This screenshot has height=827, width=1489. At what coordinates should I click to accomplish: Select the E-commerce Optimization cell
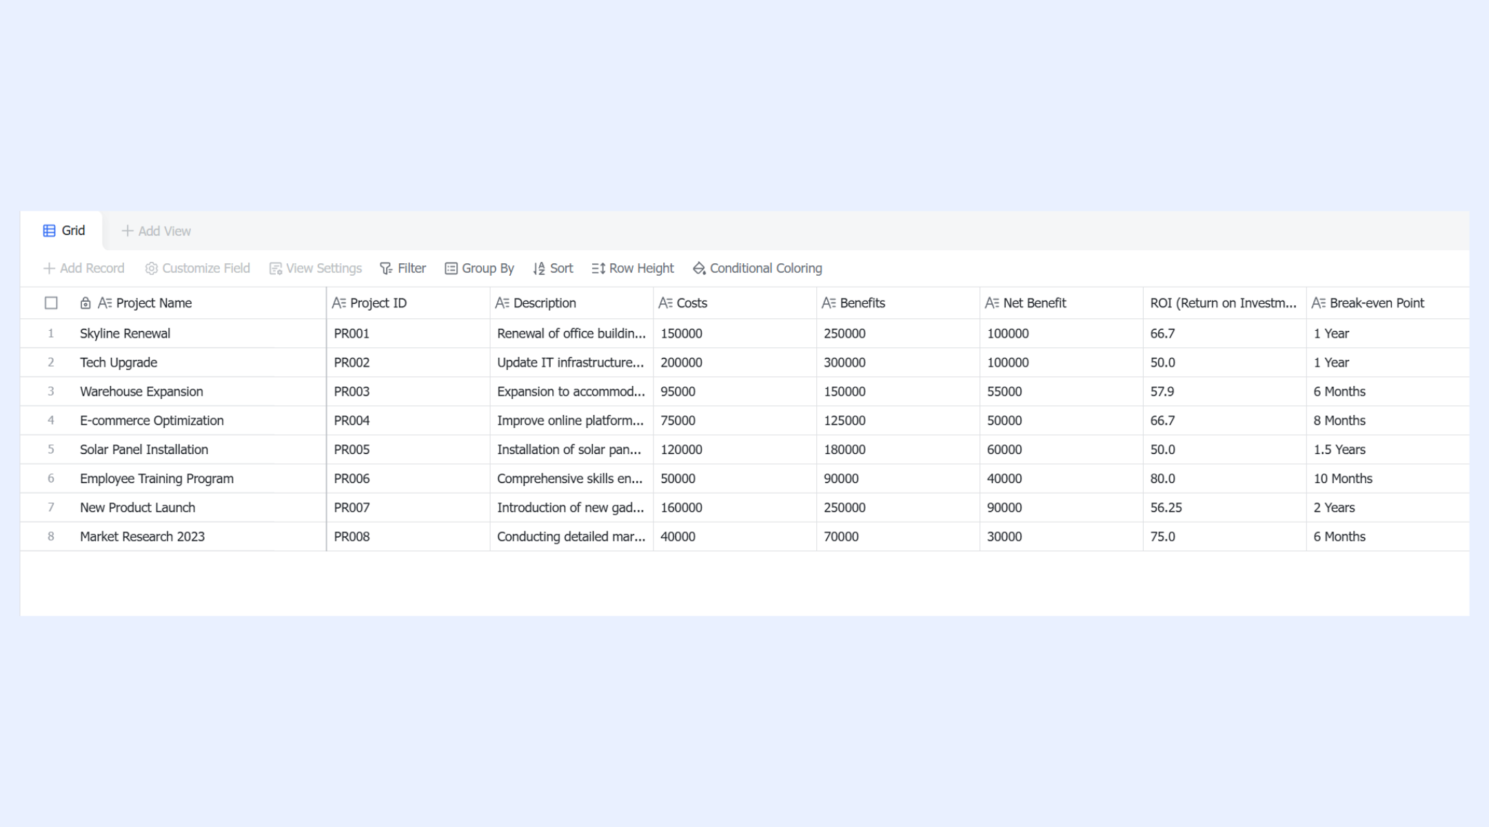[x=200, y=420]
